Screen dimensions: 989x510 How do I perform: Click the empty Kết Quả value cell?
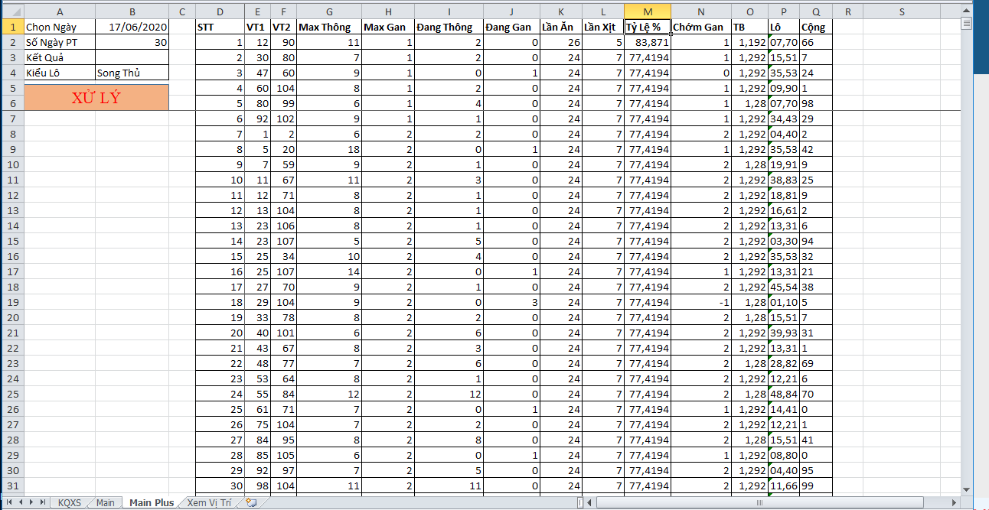[x=132, y=57]
